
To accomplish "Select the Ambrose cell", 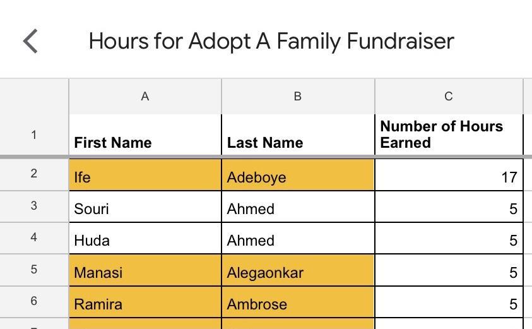I will point(297,302).
